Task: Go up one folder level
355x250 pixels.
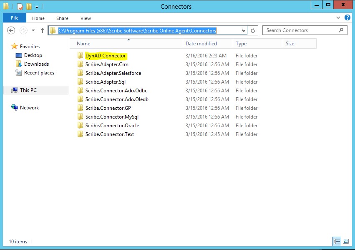Action: 42,30
